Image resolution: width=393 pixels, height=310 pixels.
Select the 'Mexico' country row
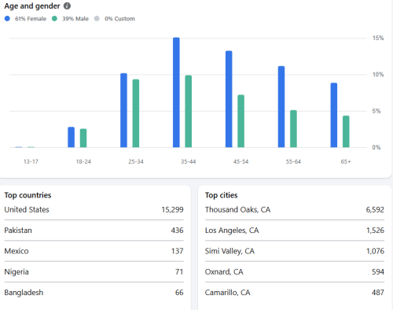(x=94, y=251)
